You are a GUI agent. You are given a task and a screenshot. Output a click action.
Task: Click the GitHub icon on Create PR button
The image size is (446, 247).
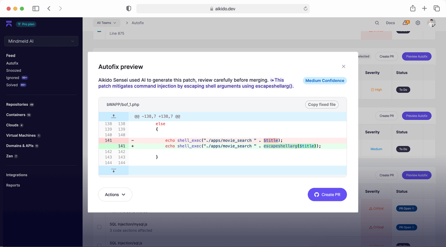tap(316, 194)
